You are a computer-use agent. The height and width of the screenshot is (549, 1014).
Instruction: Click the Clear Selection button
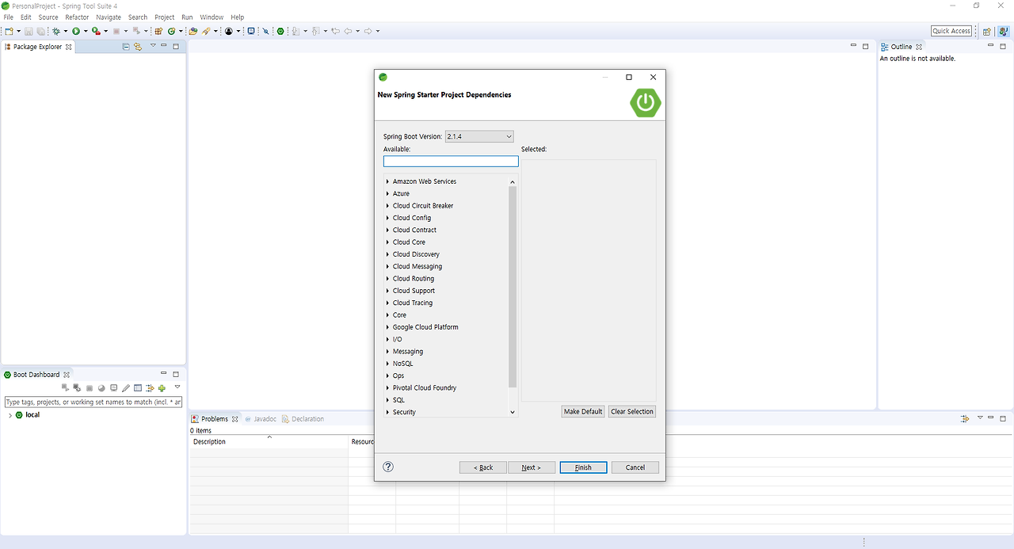click(632, 411)
